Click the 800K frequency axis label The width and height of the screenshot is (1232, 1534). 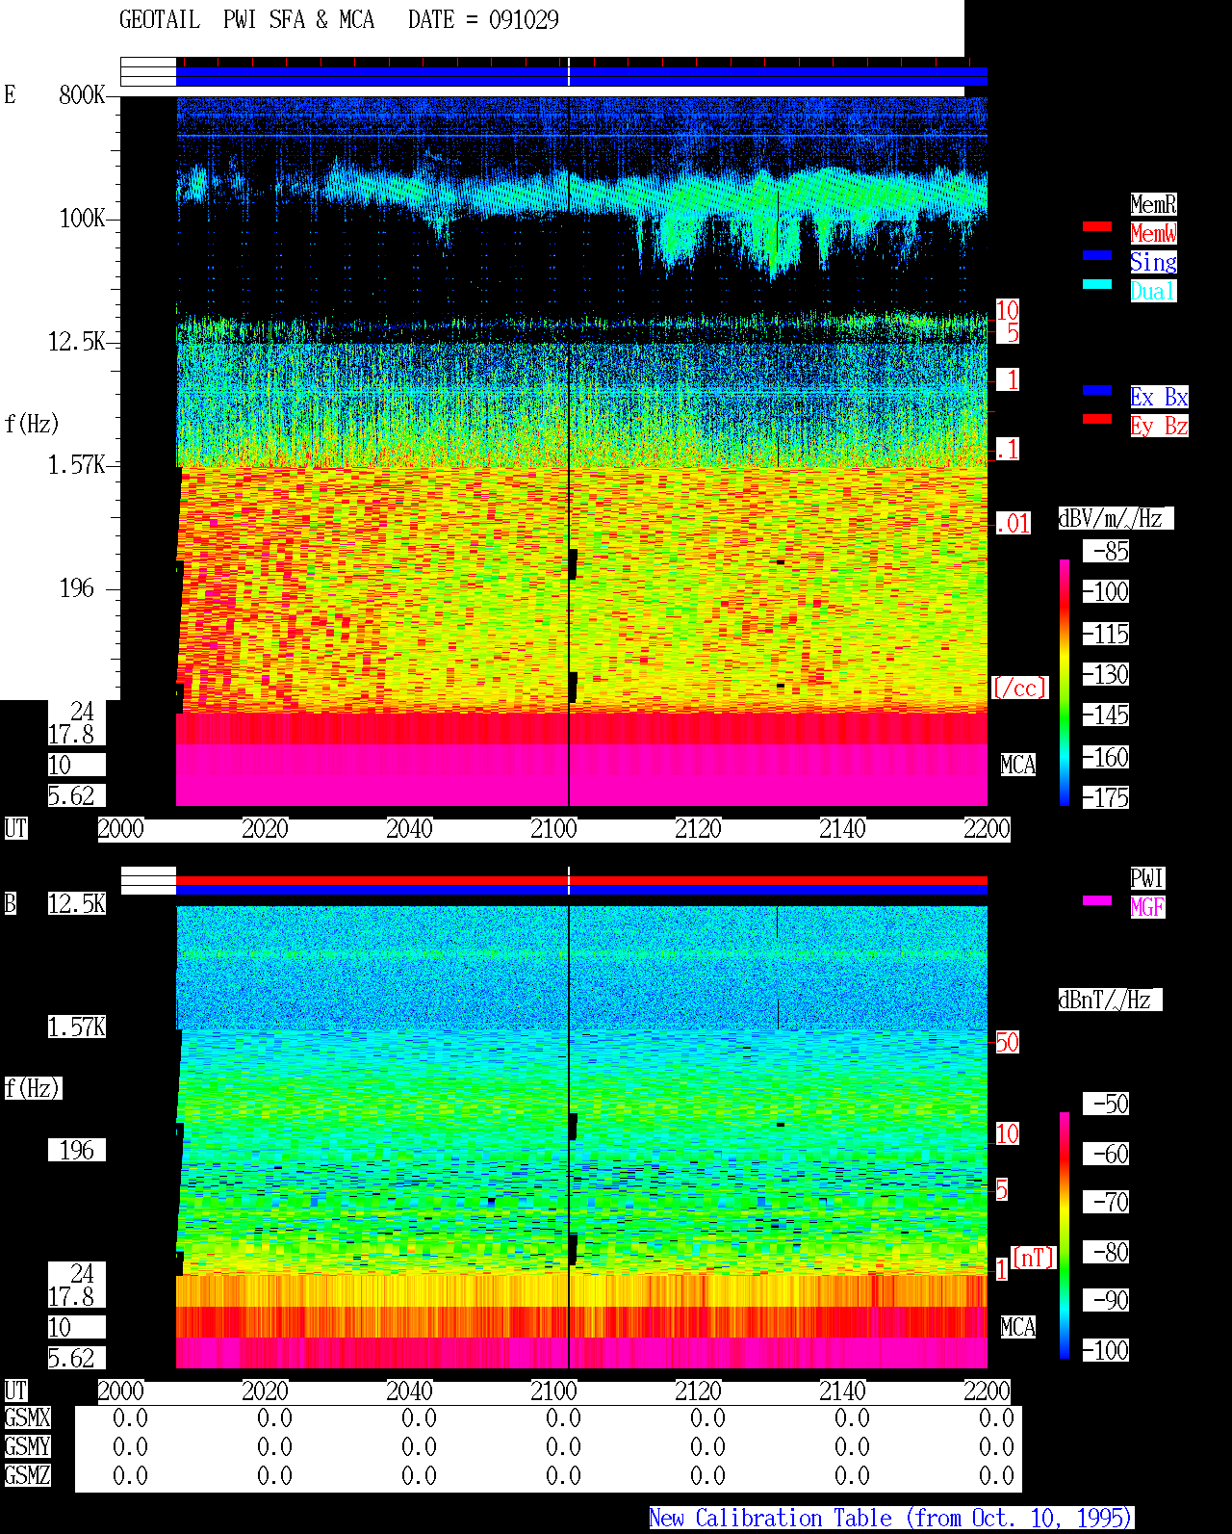[x=82, y=94]
